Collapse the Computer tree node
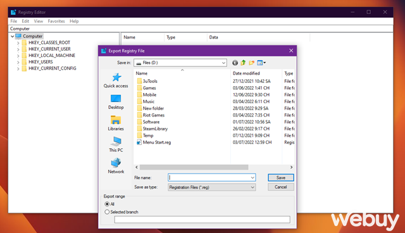Screen dimensions: 405x233 coord(13,37)
